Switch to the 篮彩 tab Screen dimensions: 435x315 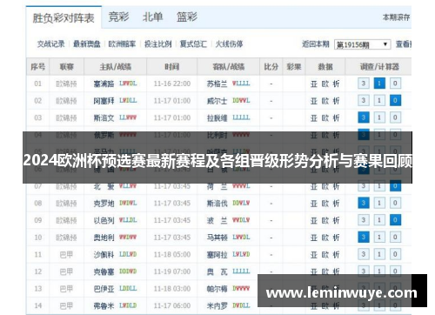click(187, 17)
